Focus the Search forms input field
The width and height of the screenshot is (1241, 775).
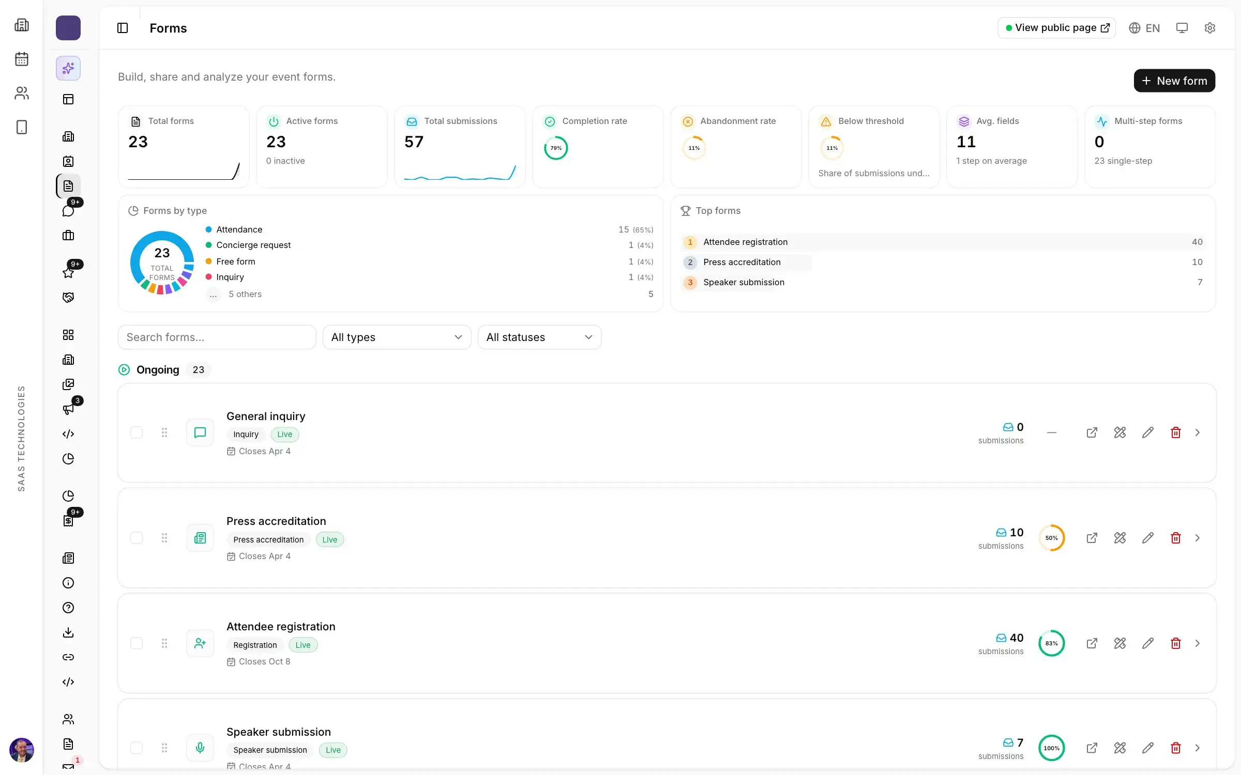click(x=217, y=337)
